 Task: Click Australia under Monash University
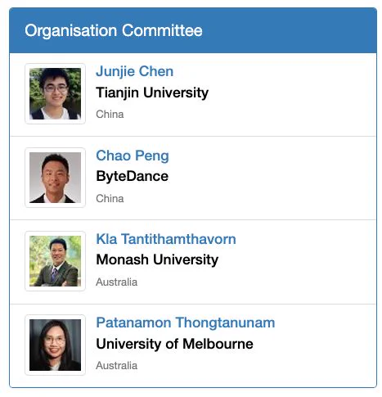116,282
